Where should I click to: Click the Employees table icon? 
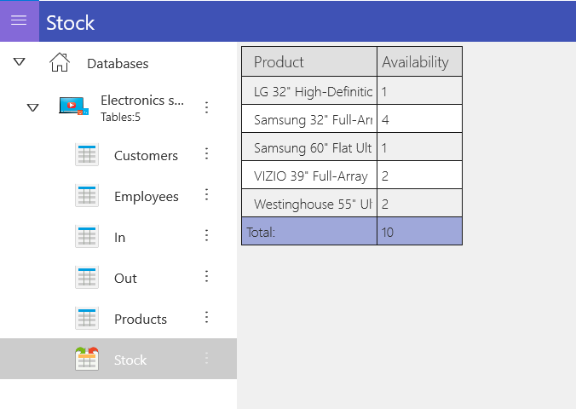[87, 195]
